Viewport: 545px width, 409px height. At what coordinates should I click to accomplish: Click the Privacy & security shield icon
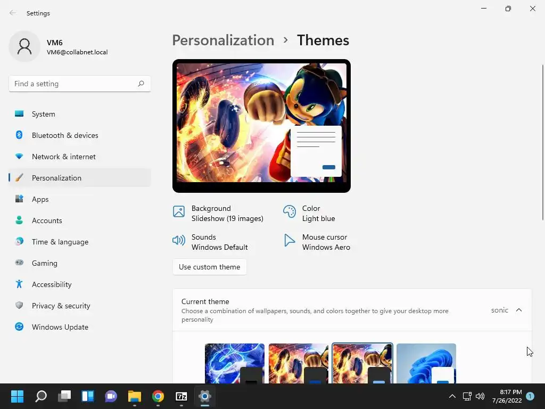point(19,305)
